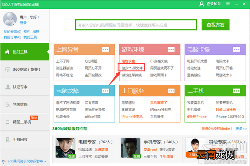The width and height of the screenshot is (250, 166).
Task: Select 优化加速 entry
Action: pyautogui.click(x=194, y=68)
